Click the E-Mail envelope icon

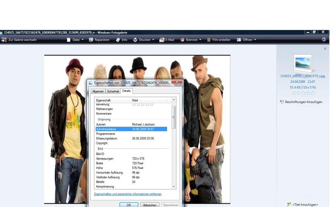pyautogui.click(x=162, y=40)
